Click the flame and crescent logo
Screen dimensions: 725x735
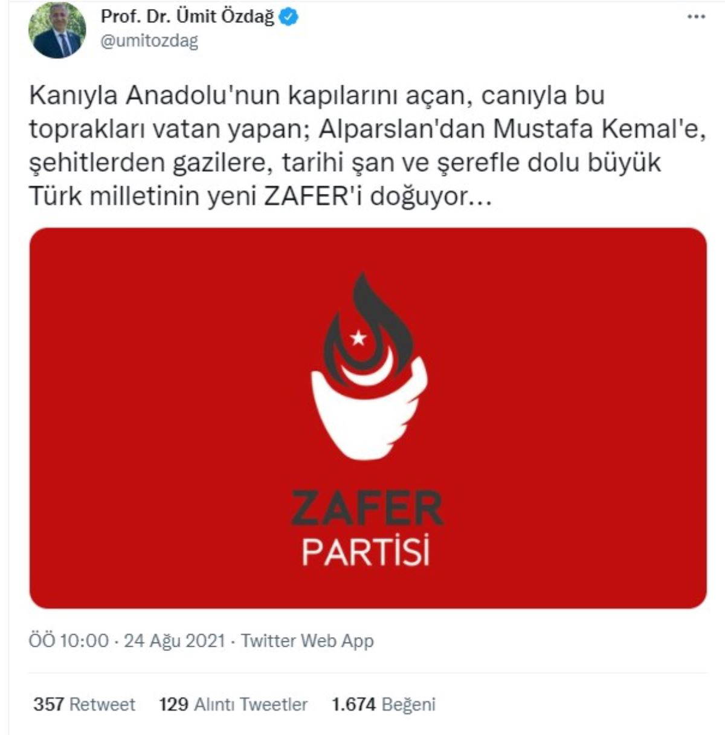[x=369, y=366]
